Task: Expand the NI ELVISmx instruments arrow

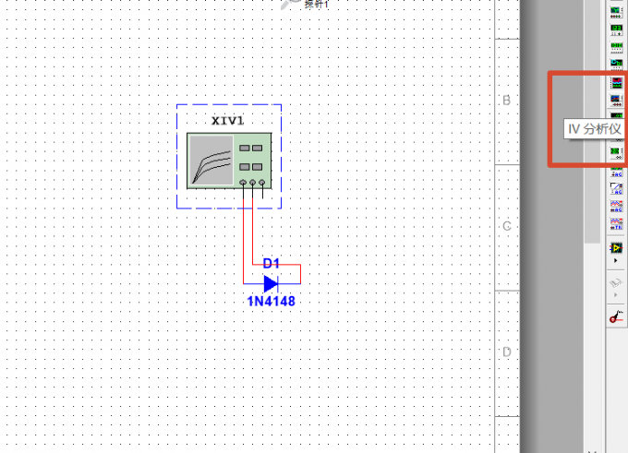Action: point(616,295)
